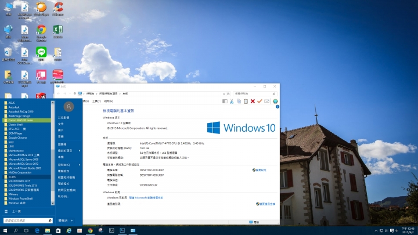Click the refresh icon beside the address bar
418x235 pixels.
tap(228, 94)
